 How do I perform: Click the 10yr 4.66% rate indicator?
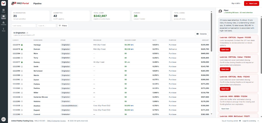point(236,4)
